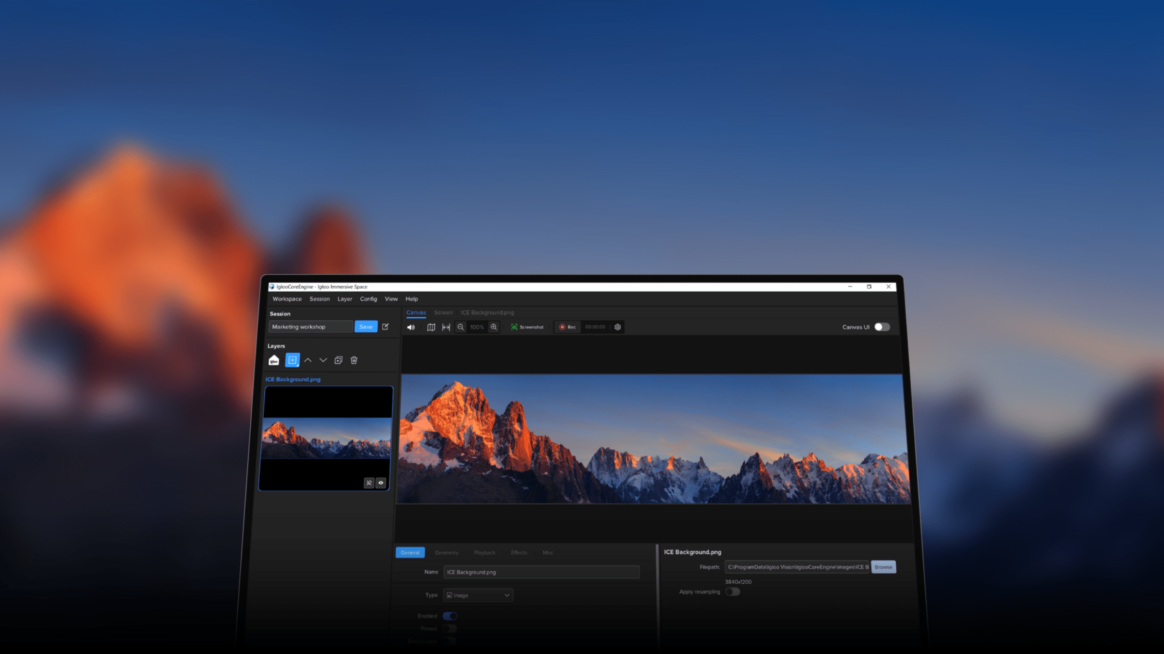
Task: Hide ICE Background layer via eye icon
Action: (381, 483)
